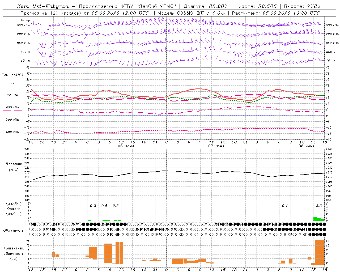Viewport: 340px width, 272px height.
Task: Select the 'Широта: 52.505' latitude field
Action: [x=256, y=6]
